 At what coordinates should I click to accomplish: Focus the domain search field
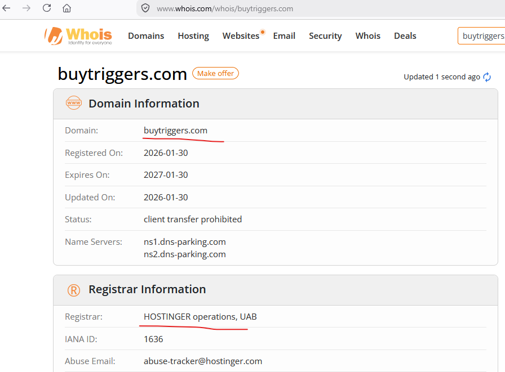click(481, 35)
